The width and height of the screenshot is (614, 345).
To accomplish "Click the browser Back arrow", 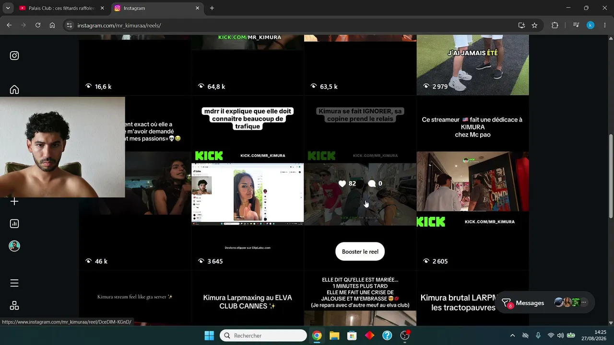I will 9,25.
